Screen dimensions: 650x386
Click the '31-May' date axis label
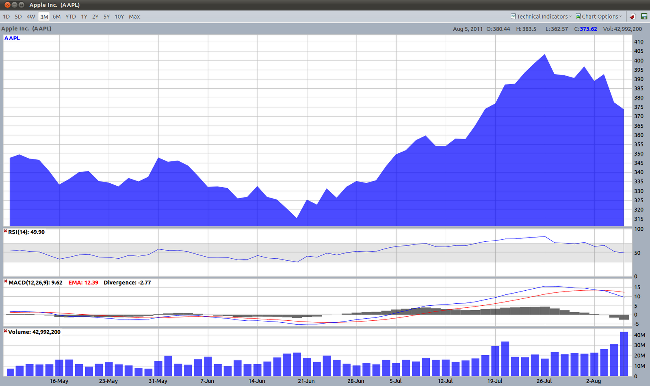point(158,381)
